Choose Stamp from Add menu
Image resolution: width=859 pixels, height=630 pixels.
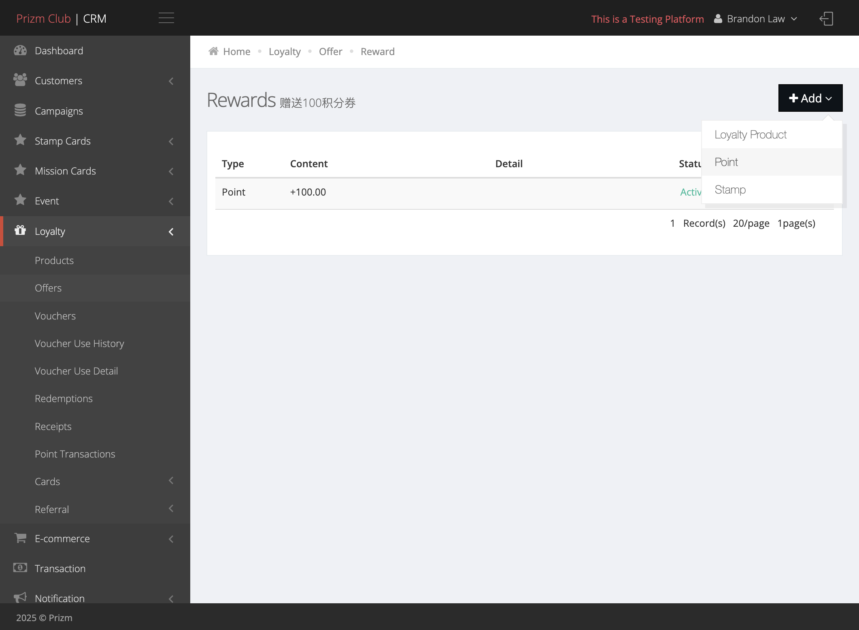click(x=772, y=189)
